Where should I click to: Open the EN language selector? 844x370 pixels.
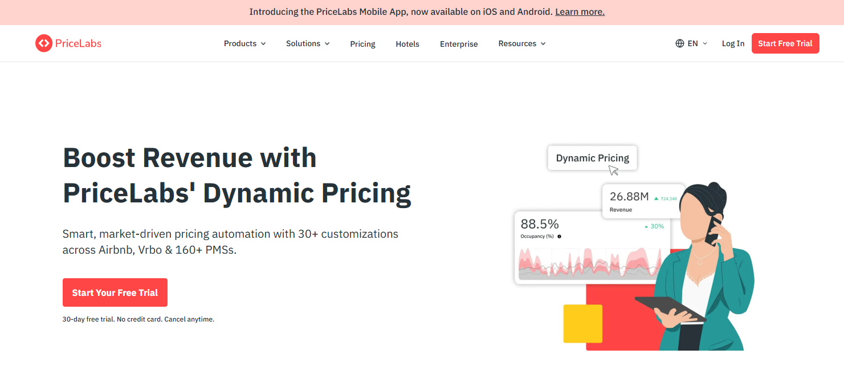(x=691, y=43)
